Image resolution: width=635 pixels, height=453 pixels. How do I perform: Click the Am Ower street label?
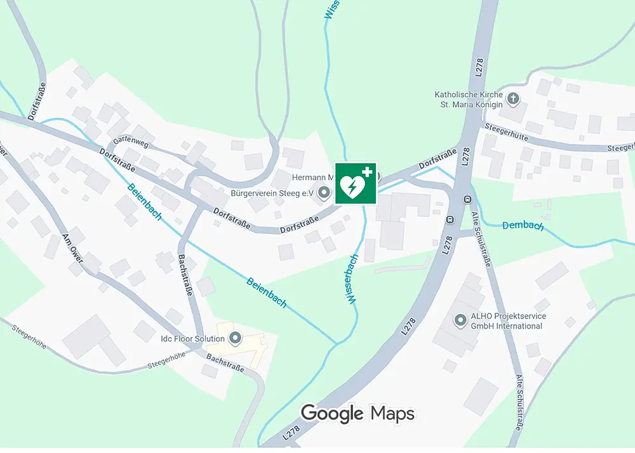72,249
